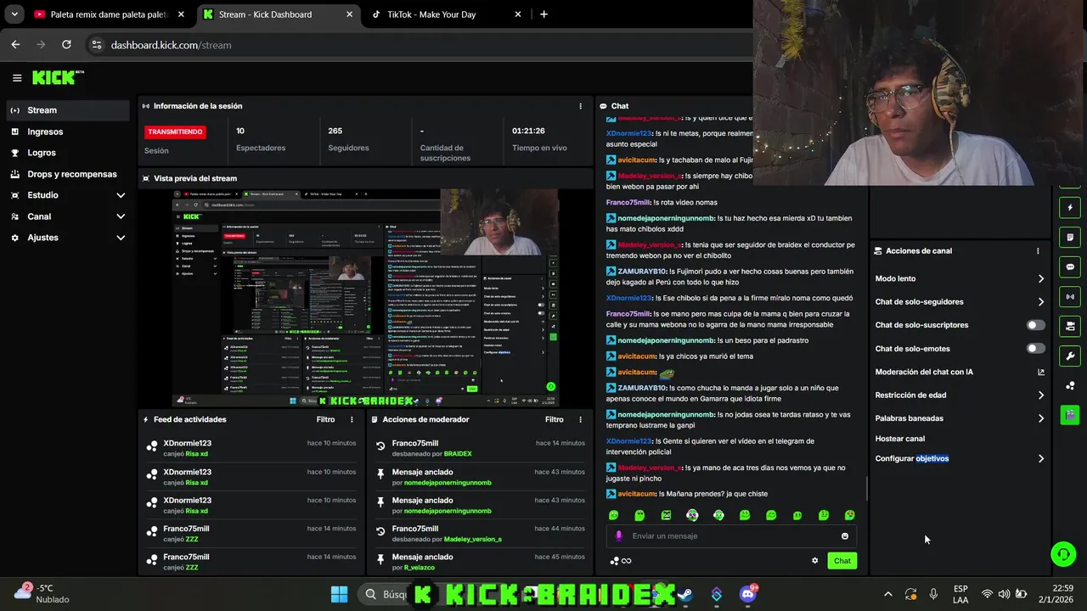Toggle Chat de solo-suscriptores switch
1087x611 pixels.
pos(1035,325)
